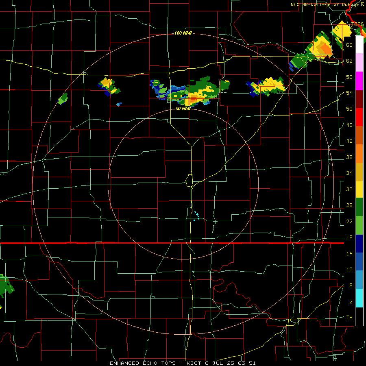Click the white swatch in the tops legend
Screen dimensions: 366x366
359,45
